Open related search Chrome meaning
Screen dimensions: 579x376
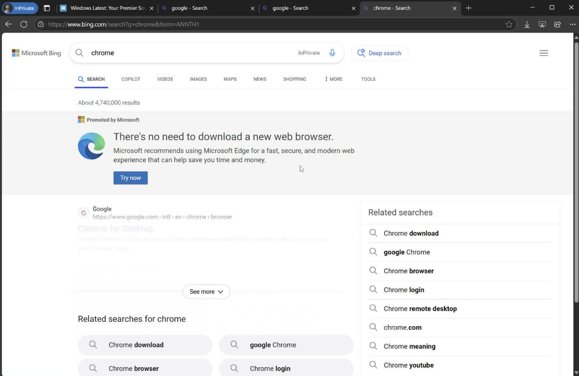(x=410, y=346)
